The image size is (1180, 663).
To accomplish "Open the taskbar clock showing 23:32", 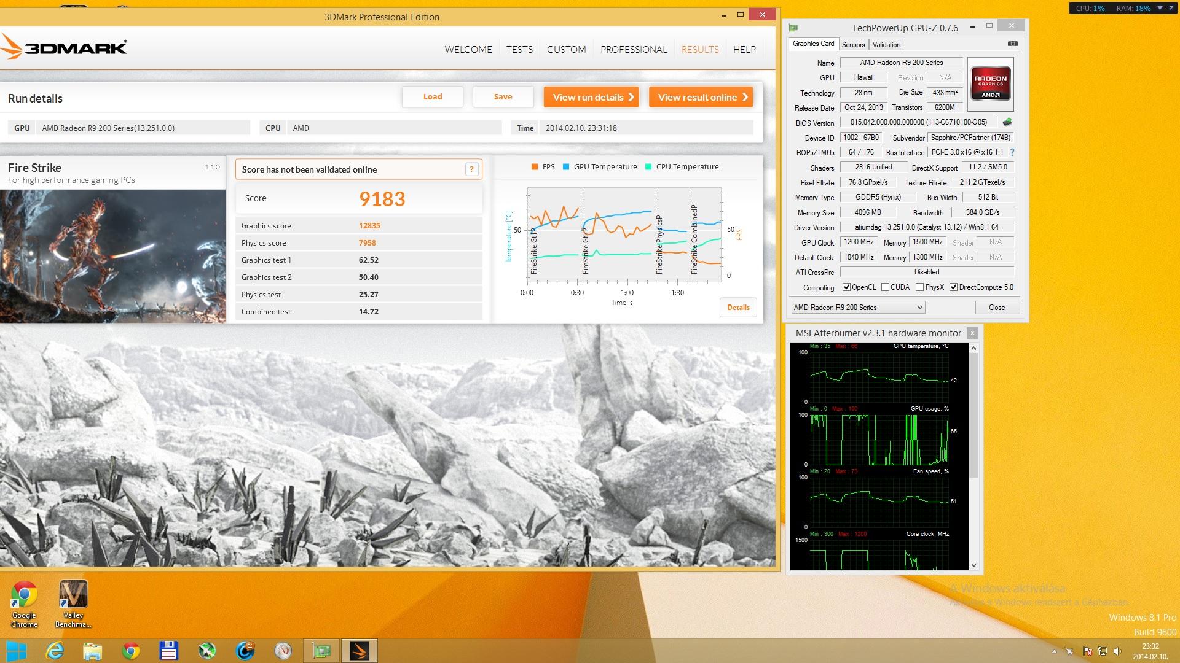I will pyautogui.click(x=1150, y=651).
